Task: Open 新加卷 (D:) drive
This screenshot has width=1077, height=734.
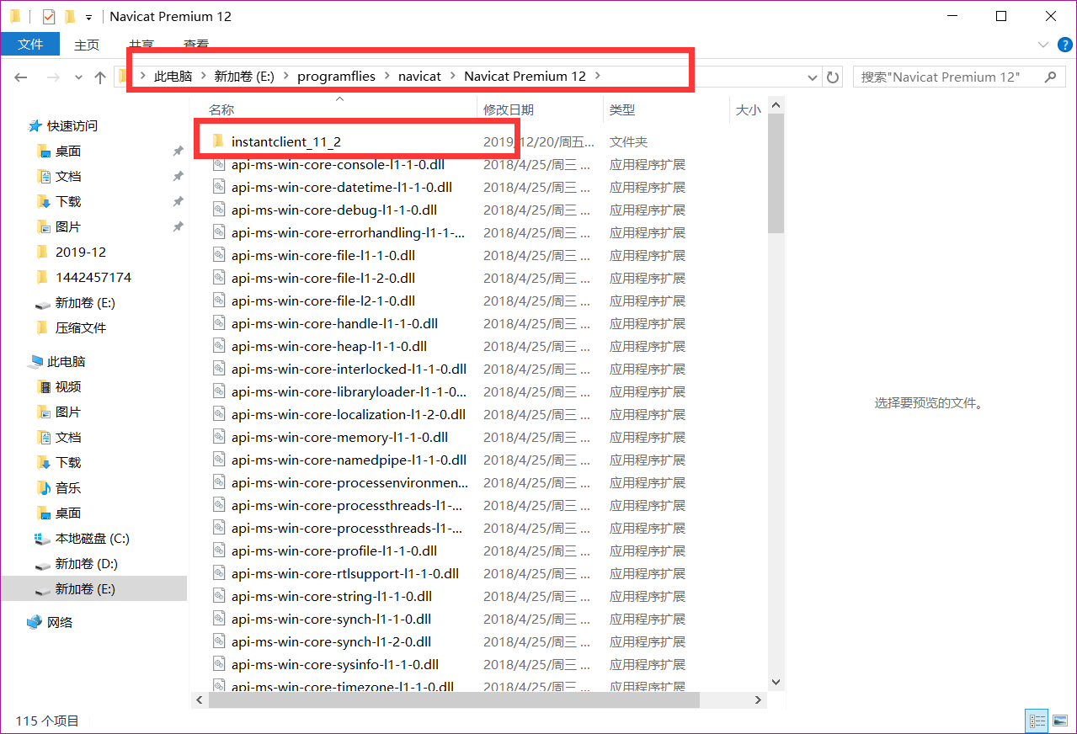Action: (86, 564)
